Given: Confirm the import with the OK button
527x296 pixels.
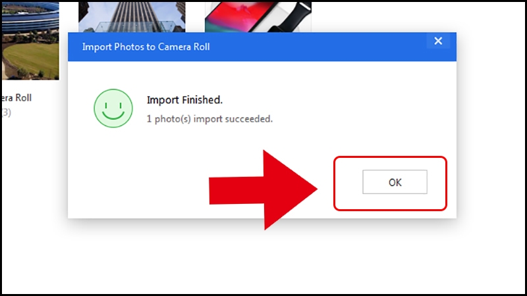Looking at the screenshot, I should [395, 182].
